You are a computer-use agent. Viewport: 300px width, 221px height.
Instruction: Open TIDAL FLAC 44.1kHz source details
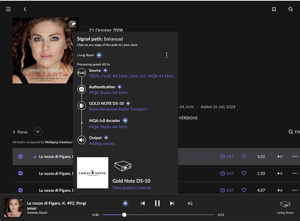click(131, 76)
